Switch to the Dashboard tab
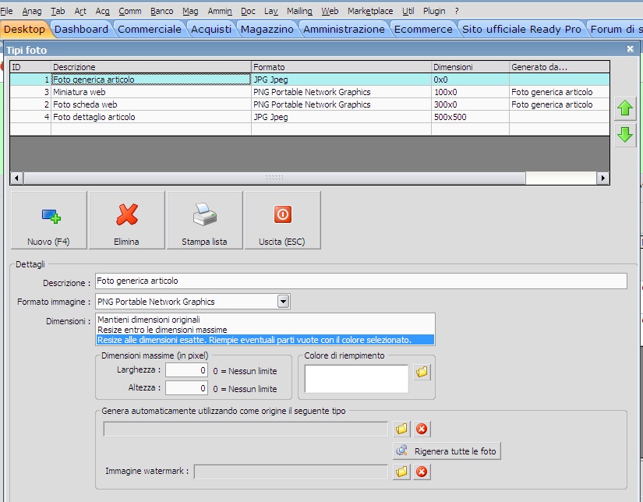 coord(81,29)
